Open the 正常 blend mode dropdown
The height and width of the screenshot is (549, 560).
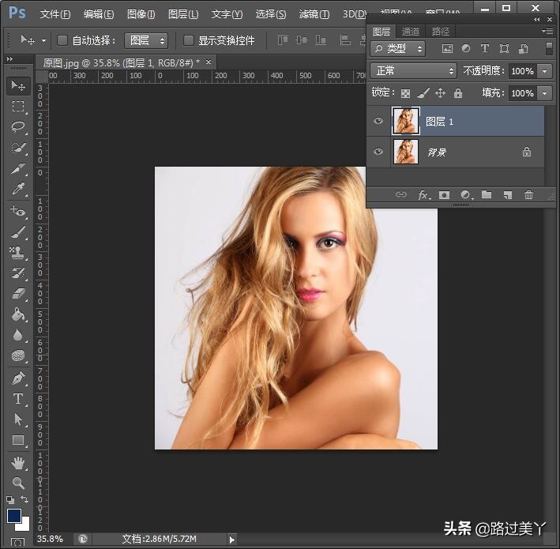click(413, 71)
